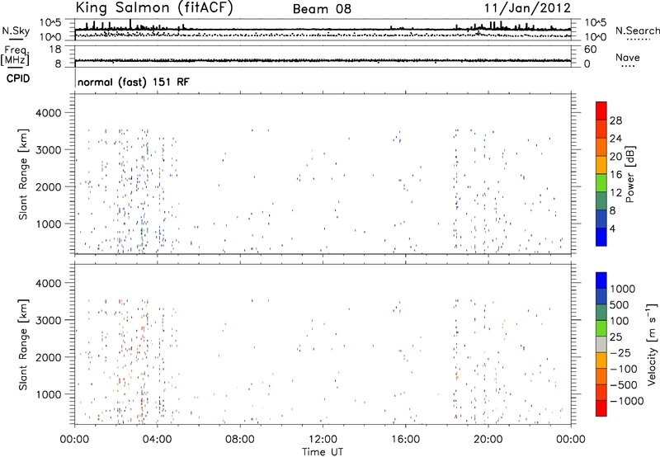Click the 'normal (fast) 151 RF' text

[x=134, y=82]
